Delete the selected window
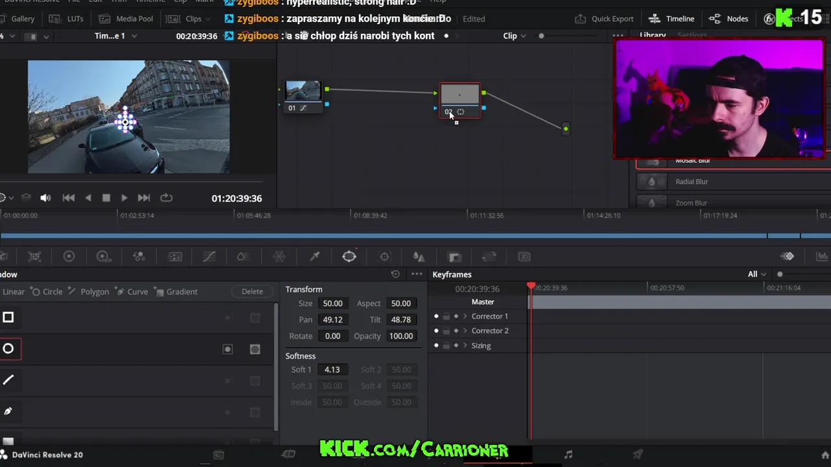The height and width of the screenshot is (467, 831). [253, 292]
